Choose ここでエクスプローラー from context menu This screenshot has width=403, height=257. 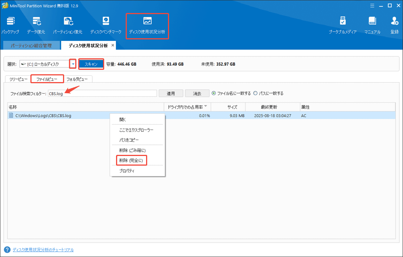point(138,130)
